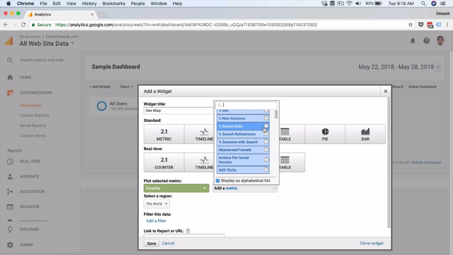This screenshot has height=255, width=453.
Task: Click the Add a filter link
Action: [156, 221]
